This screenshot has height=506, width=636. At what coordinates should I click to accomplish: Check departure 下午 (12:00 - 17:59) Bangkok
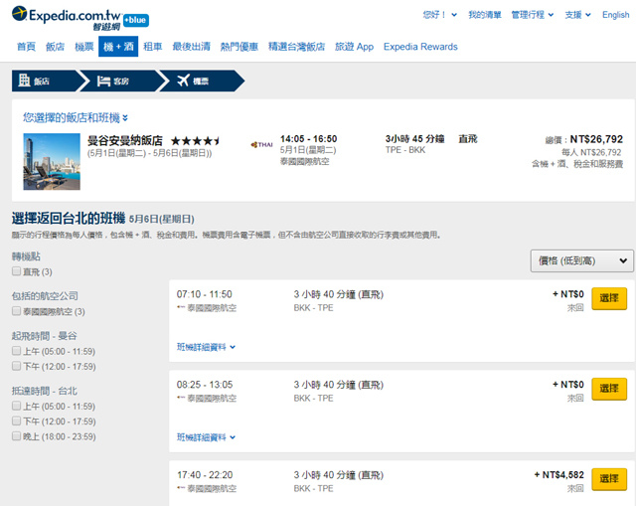(16, 366)
